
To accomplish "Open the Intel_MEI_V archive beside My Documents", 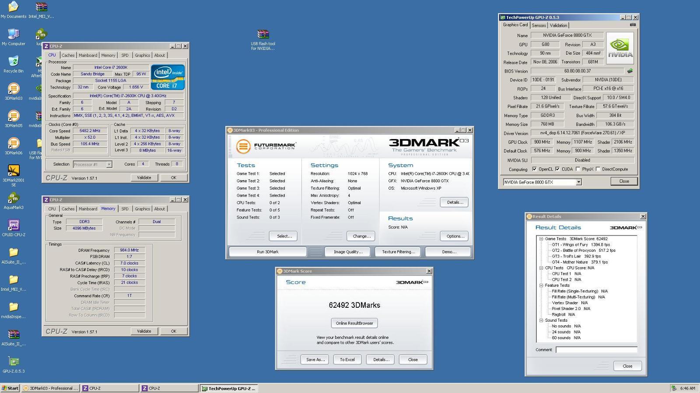I will [41, 9].
